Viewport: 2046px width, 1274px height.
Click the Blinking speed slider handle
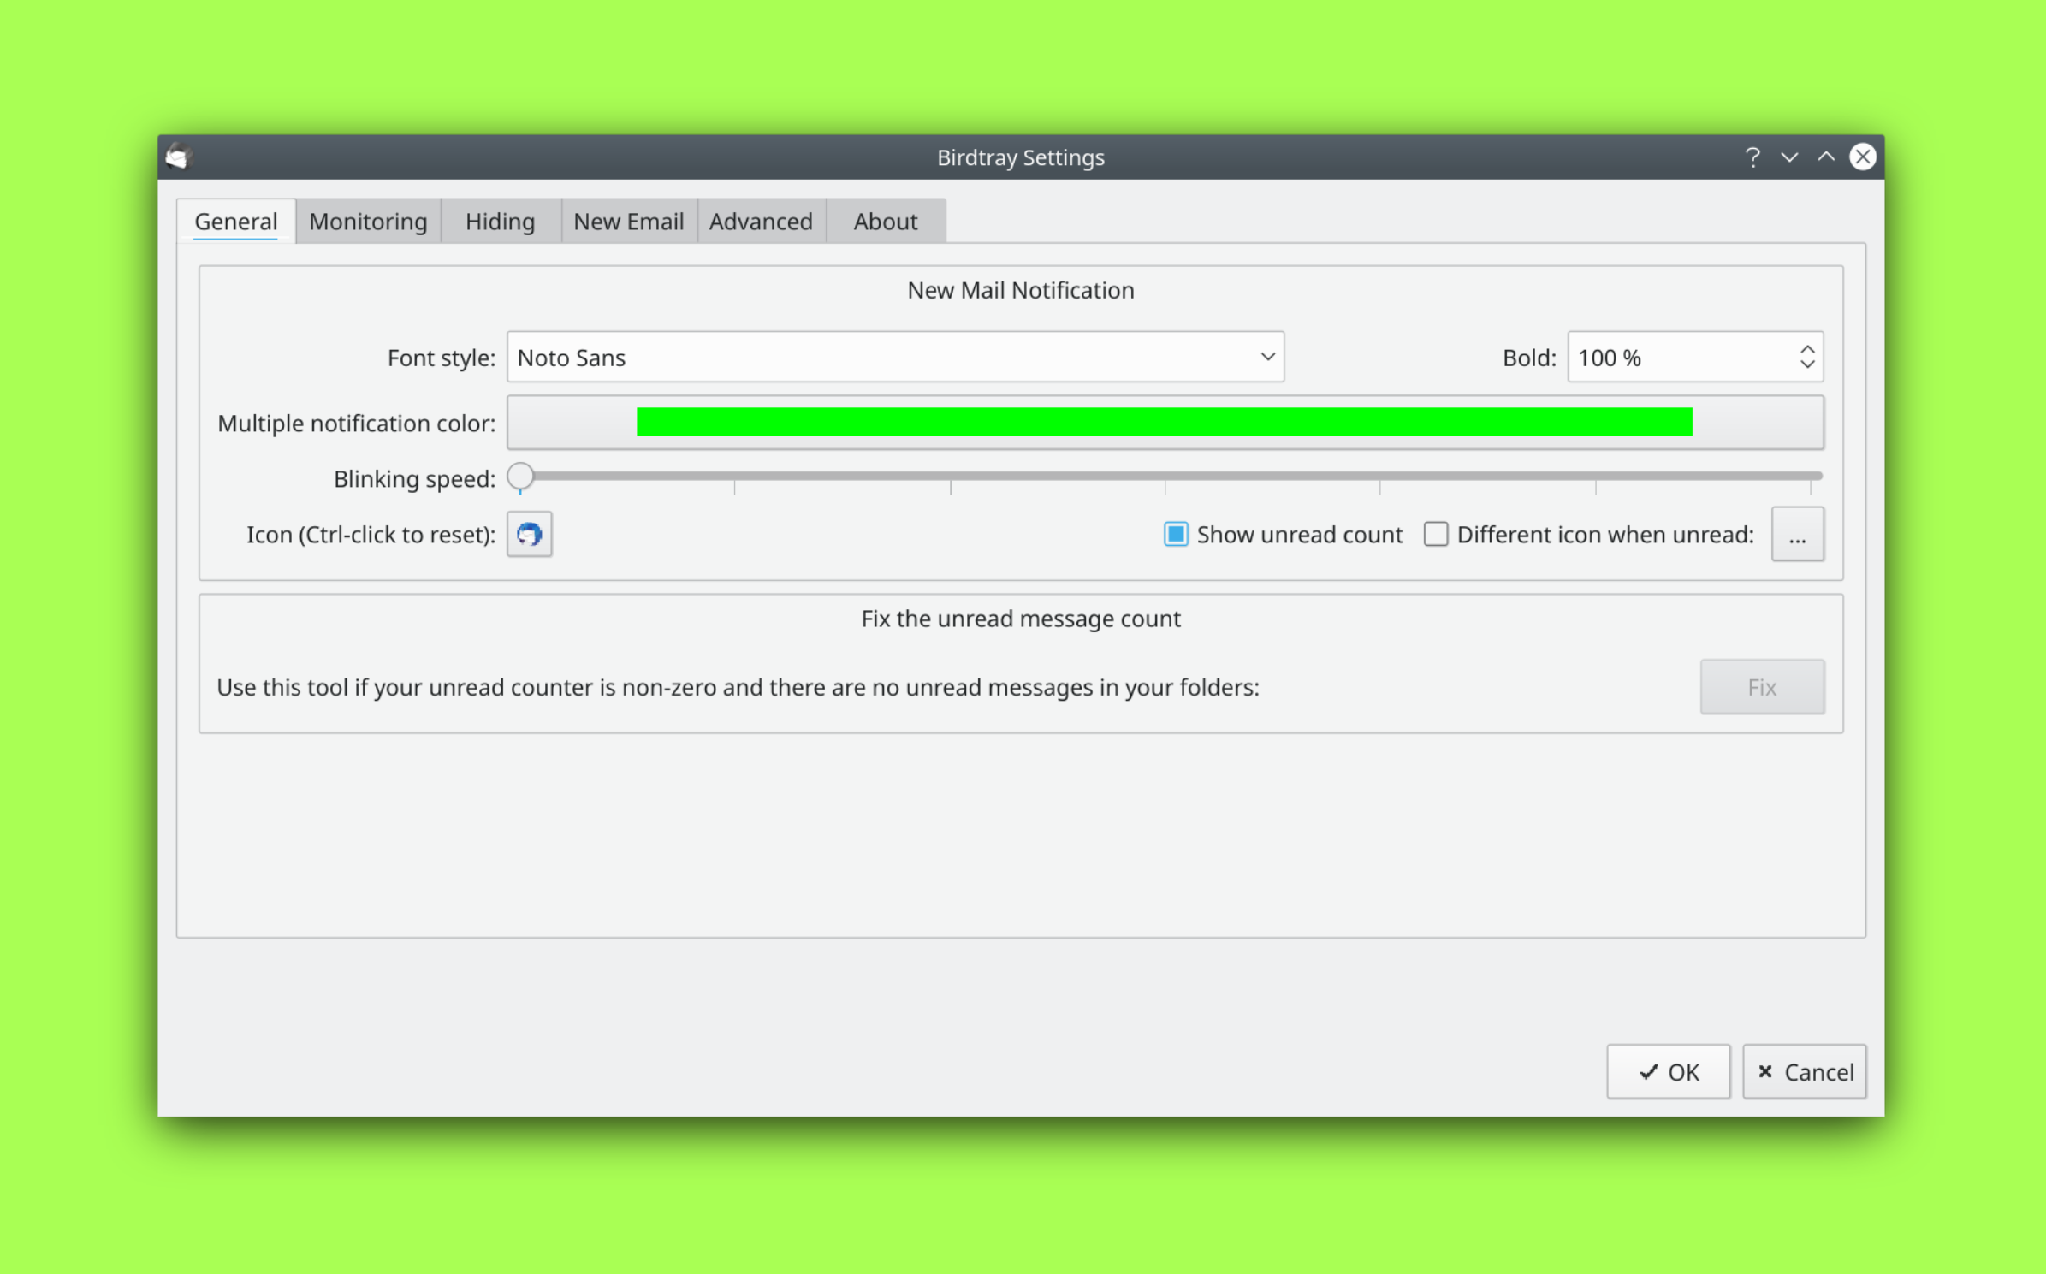pyautogui.click(x=520, y=477)
